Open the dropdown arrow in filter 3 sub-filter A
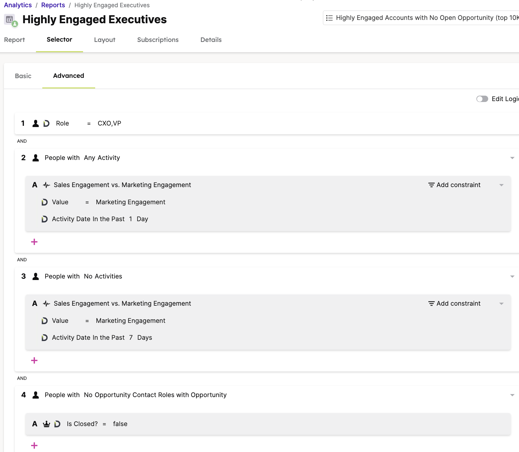Image resolution: width=519 pixels, height=452 pixels. coord(501,304)
